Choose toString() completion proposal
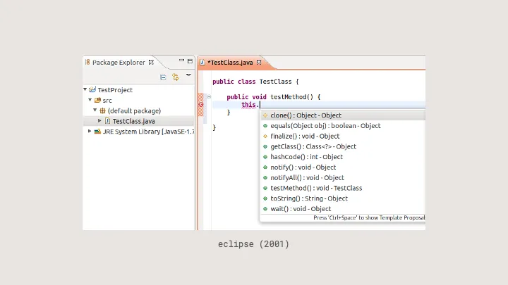The image size is (508, 285). coord(343,198)
